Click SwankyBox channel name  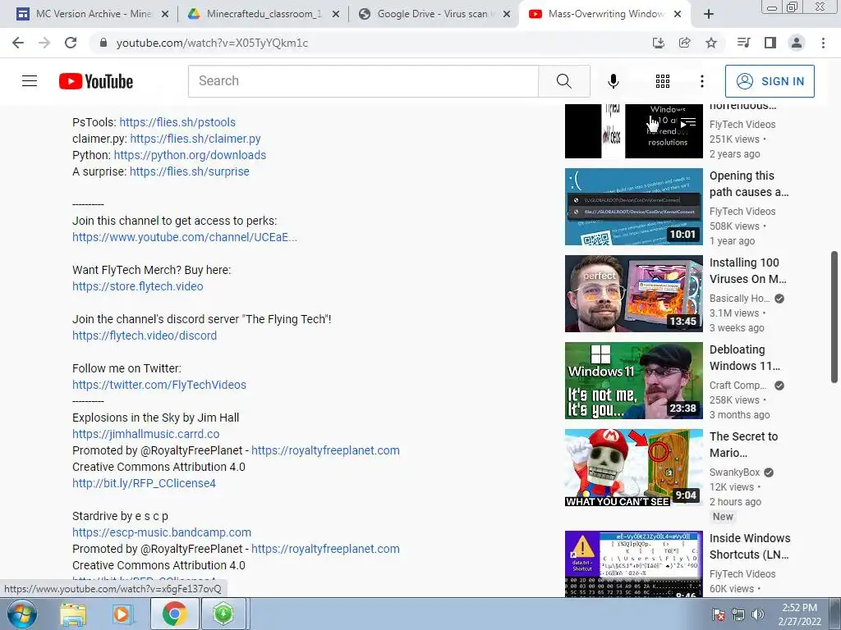tap(734, 472)
